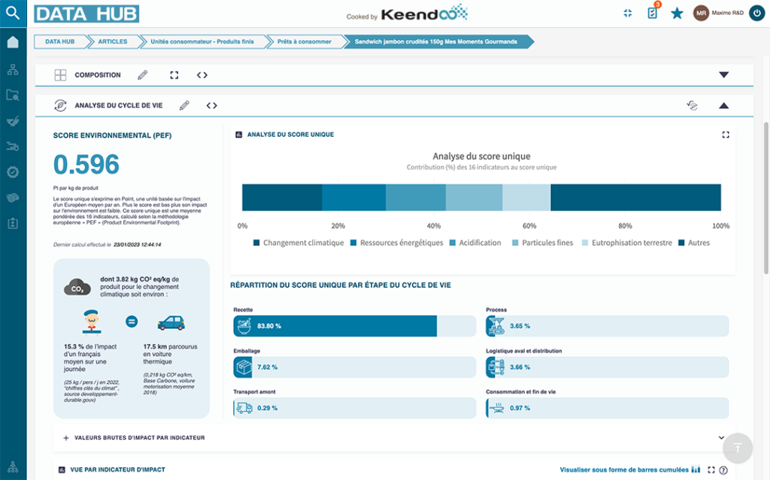Click the Logistique aval et distribution icon
Image resolution: width=770 pixels, height=480 pixels.
(496, 367)
